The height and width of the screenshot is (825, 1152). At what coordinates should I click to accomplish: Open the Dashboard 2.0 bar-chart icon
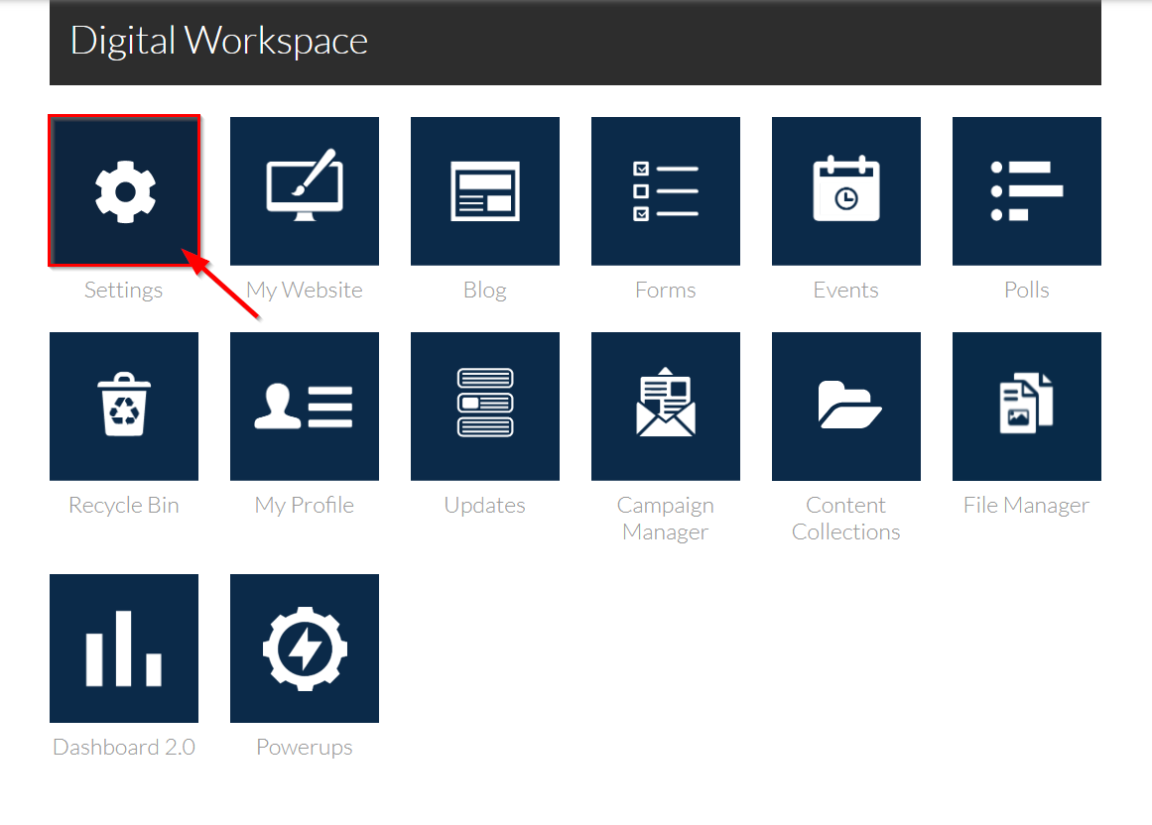point(123,648)
